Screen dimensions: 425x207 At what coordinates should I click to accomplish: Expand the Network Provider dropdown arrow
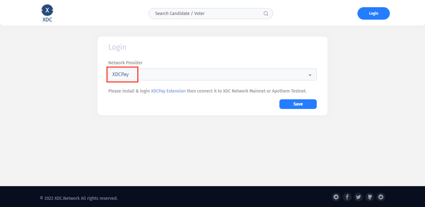click(x=310, y=75)
